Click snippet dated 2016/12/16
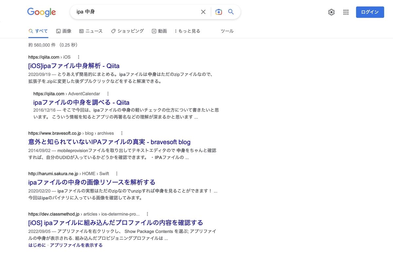The image size is (393, 253). coord(126,113)
